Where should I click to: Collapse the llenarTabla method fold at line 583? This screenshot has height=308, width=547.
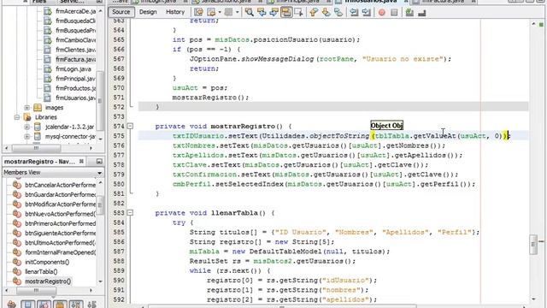130,213
